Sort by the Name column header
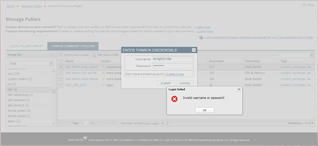The height and width of the screenshot is (146, 318). (x=82, y=61)
